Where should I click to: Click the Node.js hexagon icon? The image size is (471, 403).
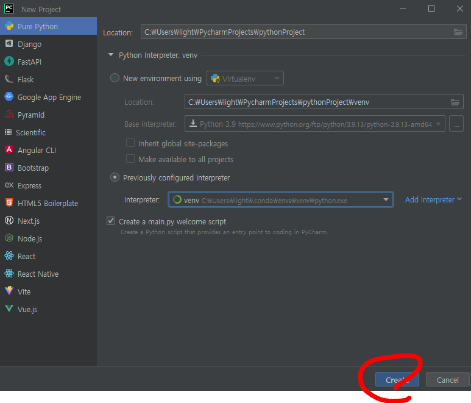pyautogui.click(x=9, y=238)
